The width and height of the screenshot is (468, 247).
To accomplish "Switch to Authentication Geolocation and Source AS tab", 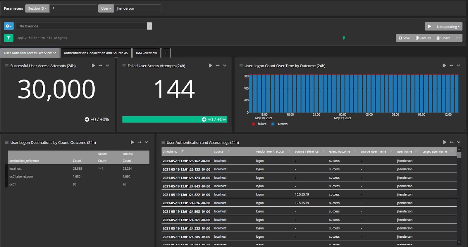I will click(x=96, y=53).
